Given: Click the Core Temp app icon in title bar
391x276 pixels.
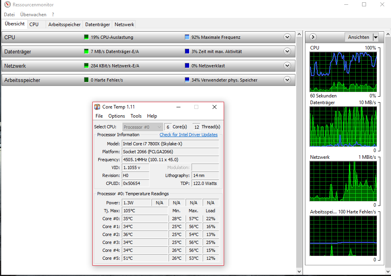Looking at the screenshot, I should click(x=97, y=107).
